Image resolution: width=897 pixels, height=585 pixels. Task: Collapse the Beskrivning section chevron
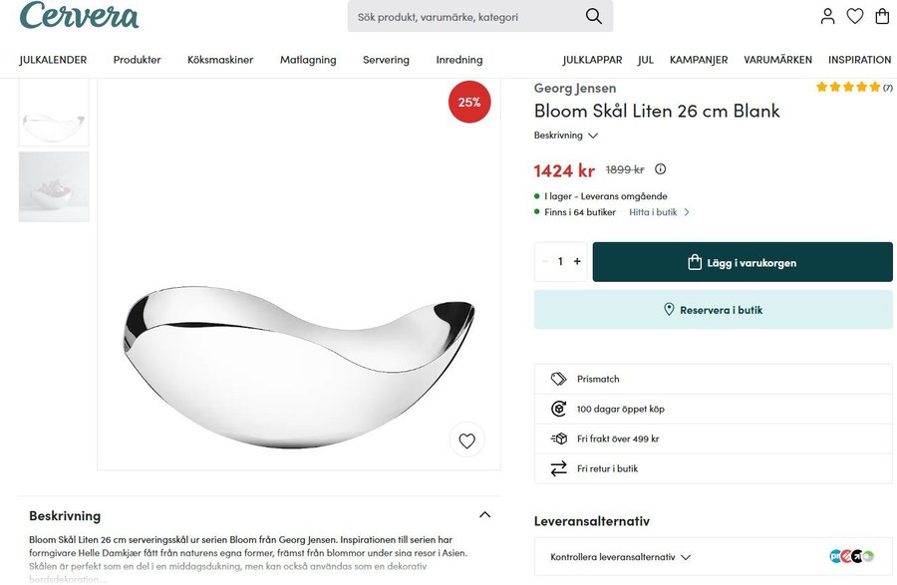[484, 515]
